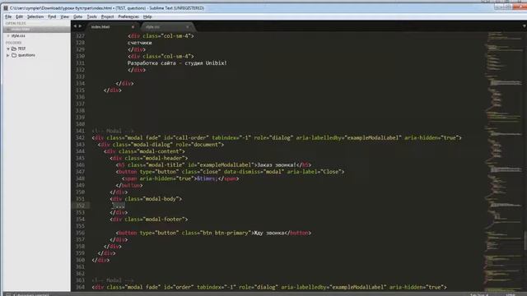Click the selected text on line 352
This screenshot has width=527, height=296.
119,206
